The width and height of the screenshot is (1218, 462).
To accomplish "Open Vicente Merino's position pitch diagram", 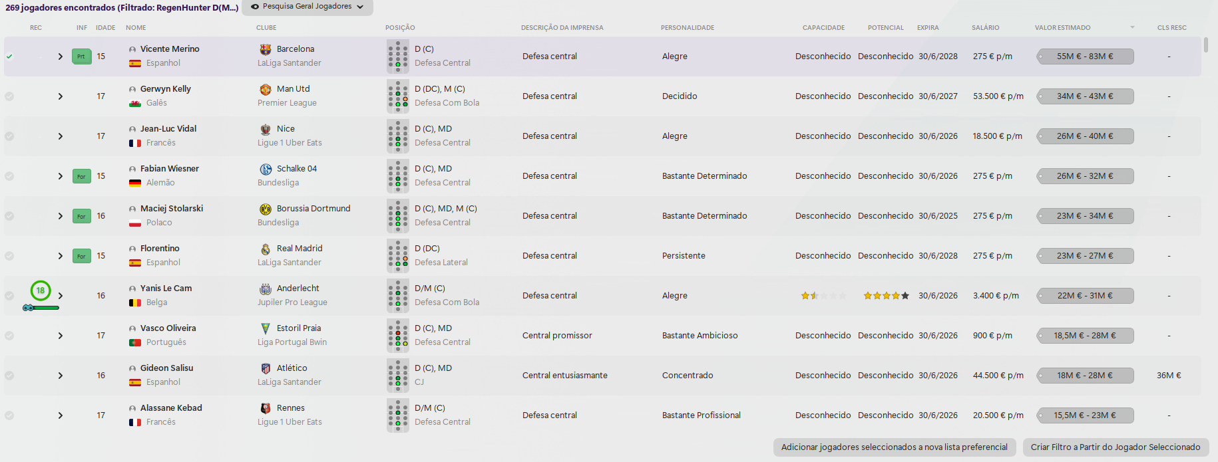I will point(398,57).
